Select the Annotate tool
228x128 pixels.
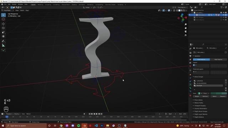(3, 41)
